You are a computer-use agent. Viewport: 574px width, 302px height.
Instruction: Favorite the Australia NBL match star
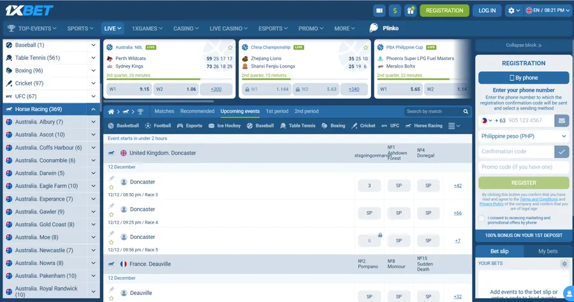[230, 48]
